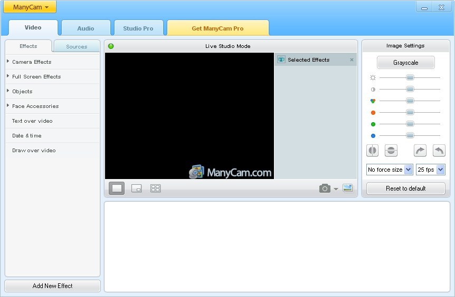The image size is (455, 297).
Task: Minimize the ManyCam window
Action: pos(424,7)
